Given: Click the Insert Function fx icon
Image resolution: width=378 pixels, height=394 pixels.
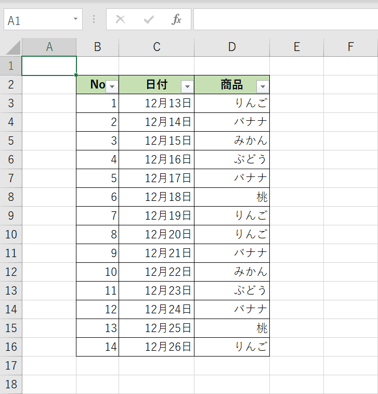Looking at the screenshot, I should coord(176,19).
